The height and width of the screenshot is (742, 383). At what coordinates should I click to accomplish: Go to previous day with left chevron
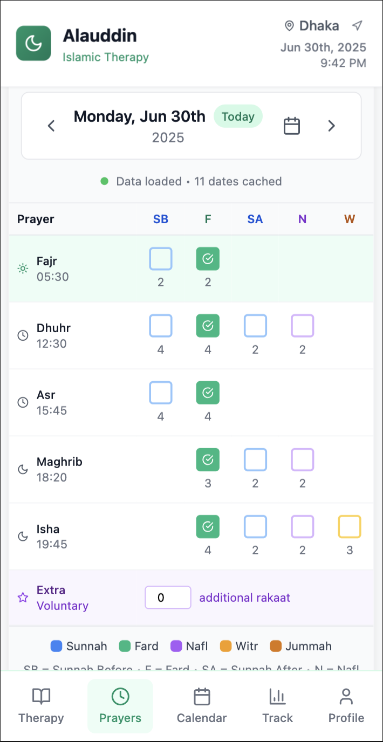click(x=51, y=126)
